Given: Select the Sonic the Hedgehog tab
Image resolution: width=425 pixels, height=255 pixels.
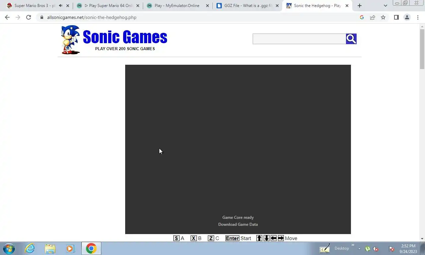Looking at the screenshot, I should 317,6.
